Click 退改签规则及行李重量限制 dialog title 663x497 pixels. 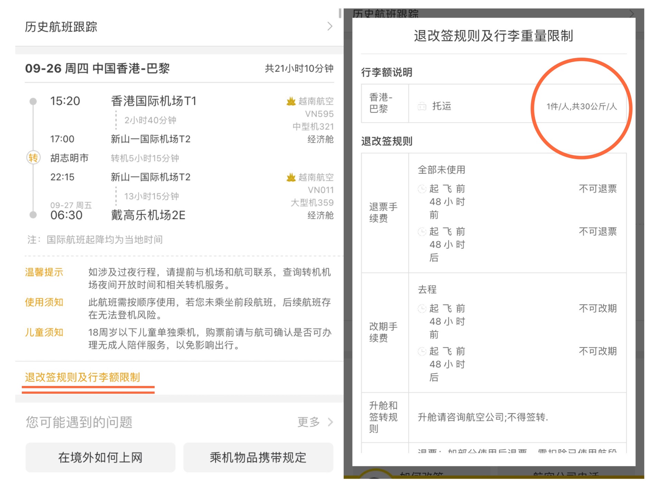point(493,36)
